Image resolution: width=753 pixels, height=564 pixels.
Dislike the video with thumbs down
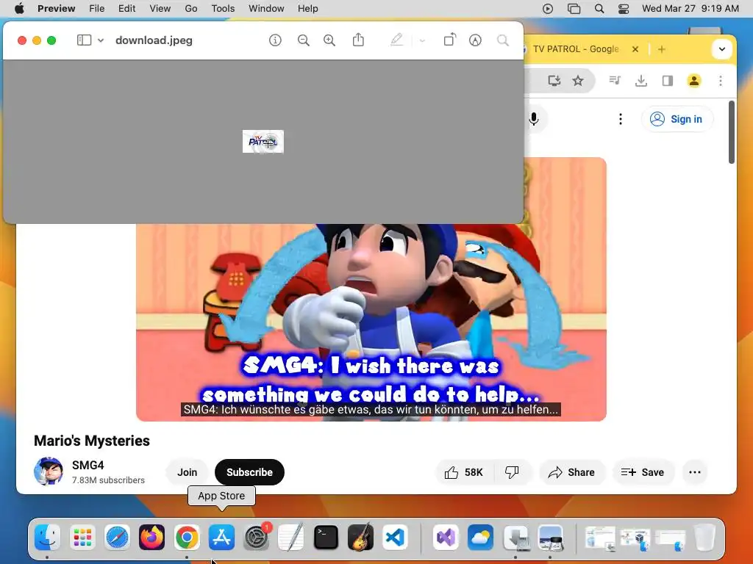512,472
